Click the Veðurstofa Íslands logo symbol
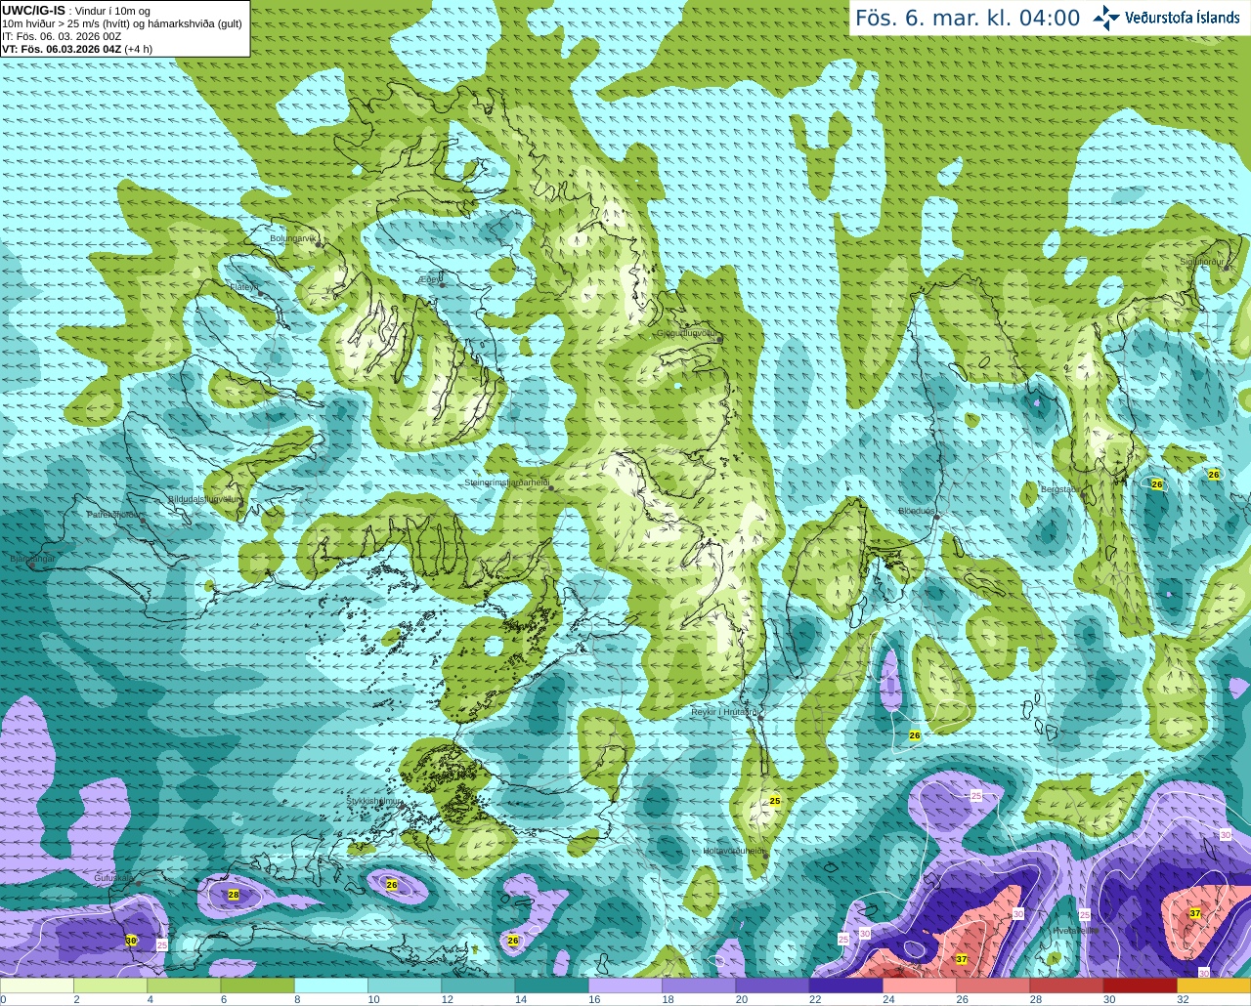 coord(1106,18)
